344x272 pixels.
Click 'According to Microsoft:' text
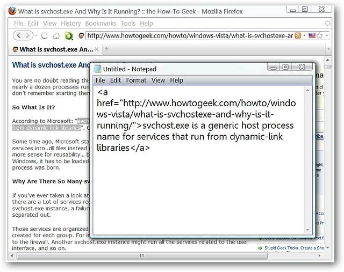point(43,121)
